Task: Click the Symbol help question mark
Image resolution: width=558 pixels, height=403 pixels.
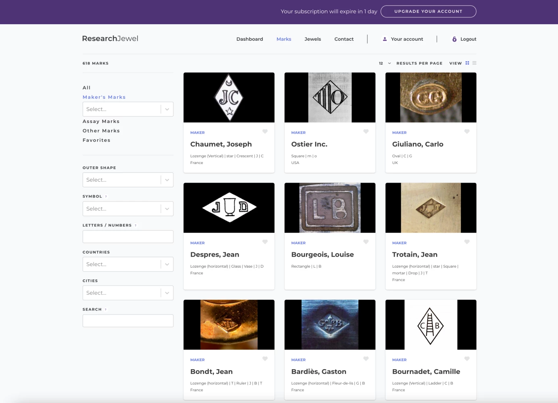Action: click(106, 197)
